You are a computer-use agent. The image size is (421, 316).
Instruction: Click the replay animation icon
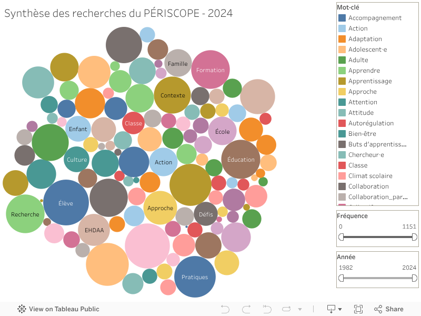(x=286, y=309)
